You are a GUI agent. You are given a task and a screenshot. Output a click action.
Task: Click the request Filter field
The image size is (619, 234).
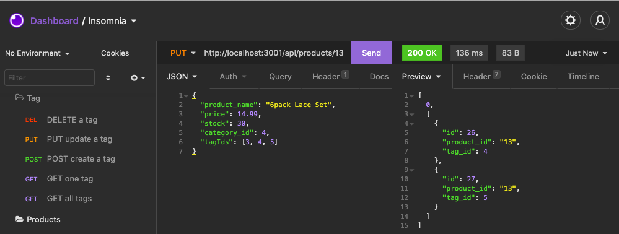50,78
